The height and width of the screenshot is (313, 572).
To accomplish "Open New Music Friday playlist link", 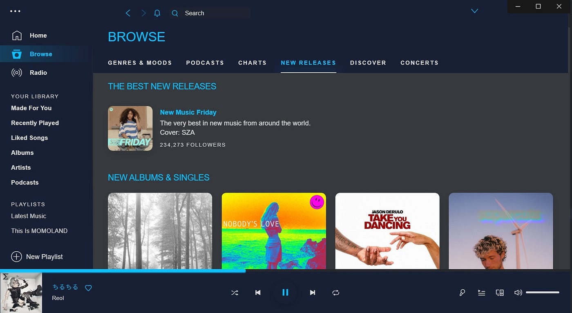I will tap(188, 112).
